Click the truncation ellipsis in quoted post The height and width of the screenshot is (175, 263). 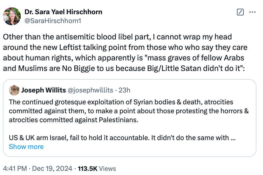pyautogui.click(x=233, y=138)
